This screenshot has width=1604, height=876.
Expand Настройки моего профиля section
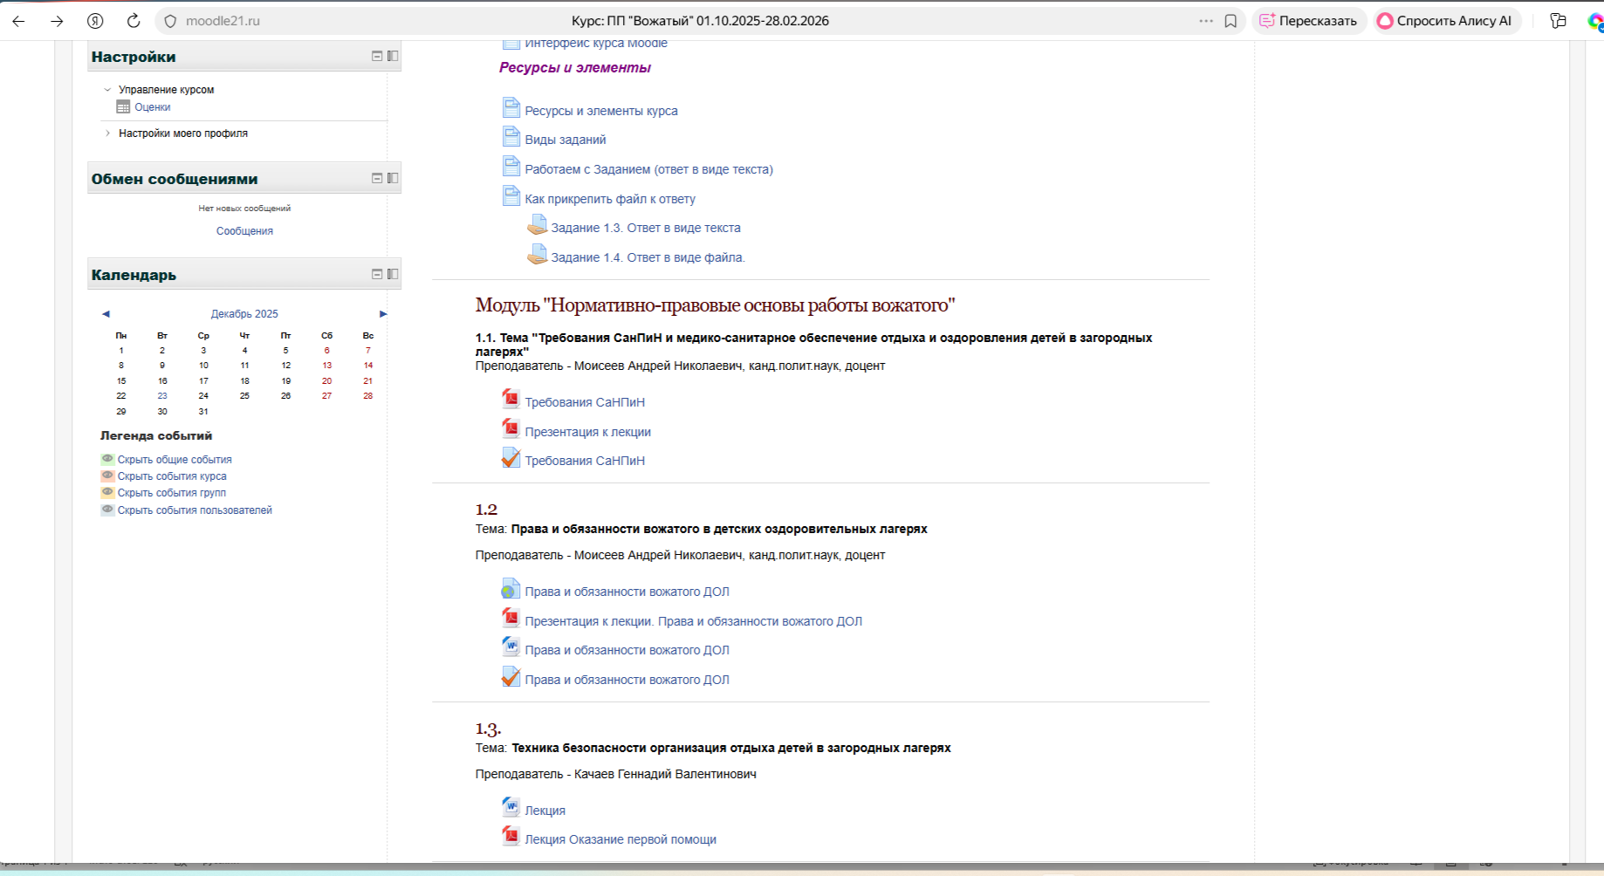[107, 133]
